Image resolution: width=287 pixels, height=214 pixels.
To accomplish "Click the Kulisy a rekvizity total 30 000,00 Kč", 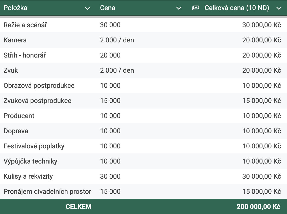I will click(x=261, y=176).
